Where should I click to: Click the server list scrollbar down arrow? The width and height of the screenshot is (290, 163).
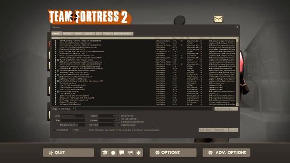pyautogui.click(x=237, y=105)
